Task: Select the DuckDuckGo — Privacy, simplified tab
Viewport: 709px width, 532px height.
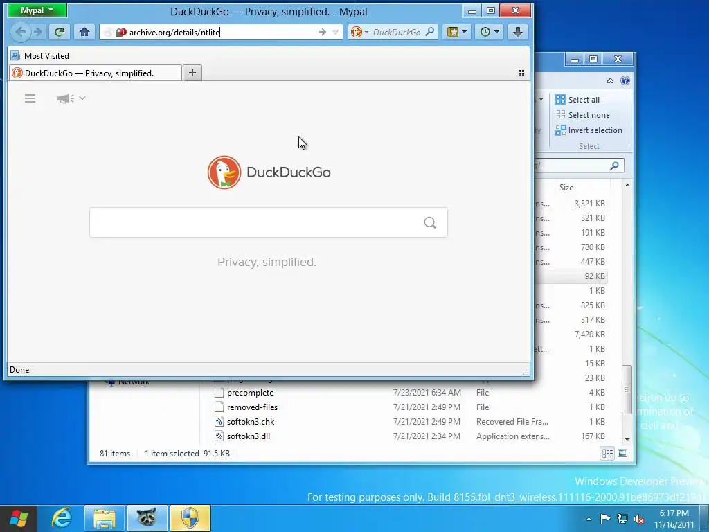Action: pyautogui.click(x=96, y=73)
